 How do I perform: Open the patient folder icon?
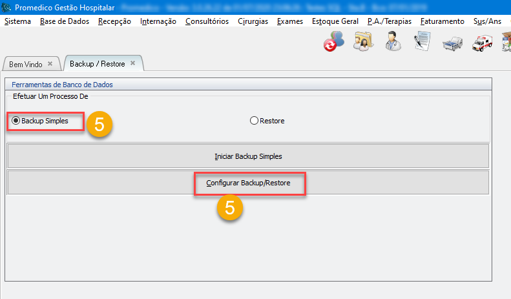coord(364,43)
